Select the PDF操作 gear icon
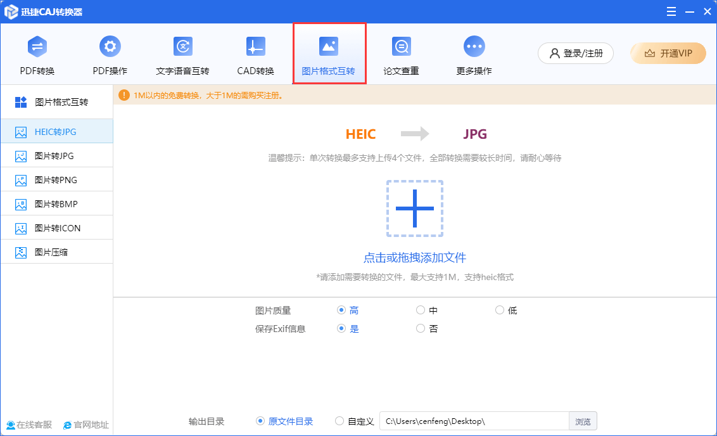The width and height of the screenshot is (717, 436). (x=110, y=47)
